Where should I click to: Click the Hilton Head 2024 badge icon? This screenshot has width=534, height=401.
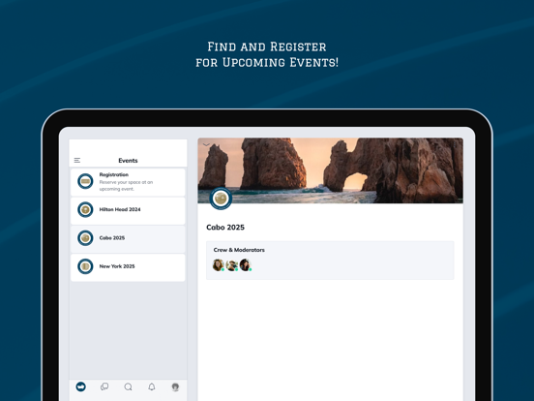(x=85, y=210)
